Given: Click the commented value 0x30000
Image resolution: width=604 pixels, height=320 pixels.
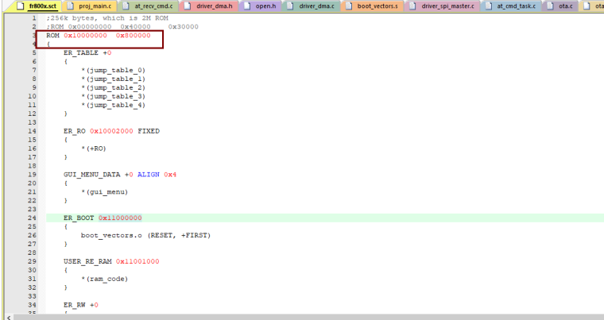Looking at the screenshot, I should click(x=184, y=26).
